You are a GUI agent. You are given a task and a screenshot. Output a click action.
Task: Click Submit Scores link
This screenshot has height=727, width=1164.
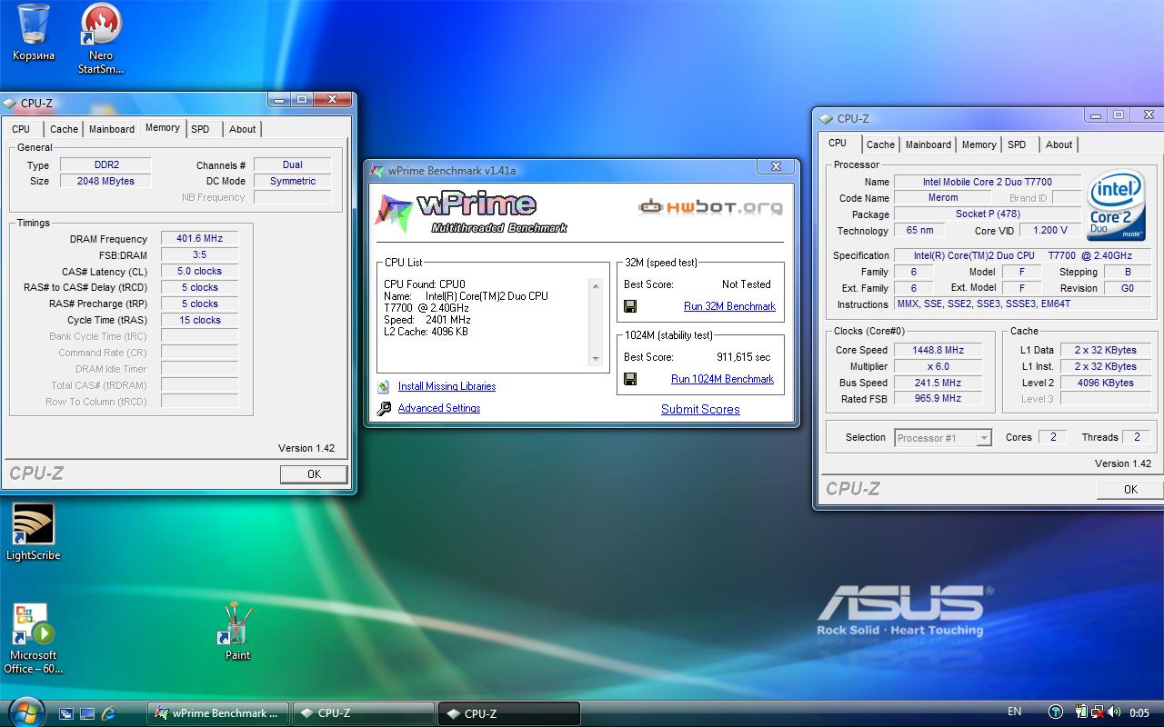click(x=700, y=409)
